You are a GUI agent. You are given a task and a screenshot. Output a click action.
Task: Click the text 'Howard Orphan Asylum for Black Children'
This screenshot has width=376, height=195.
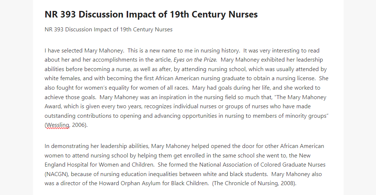[x=153, y=183]
